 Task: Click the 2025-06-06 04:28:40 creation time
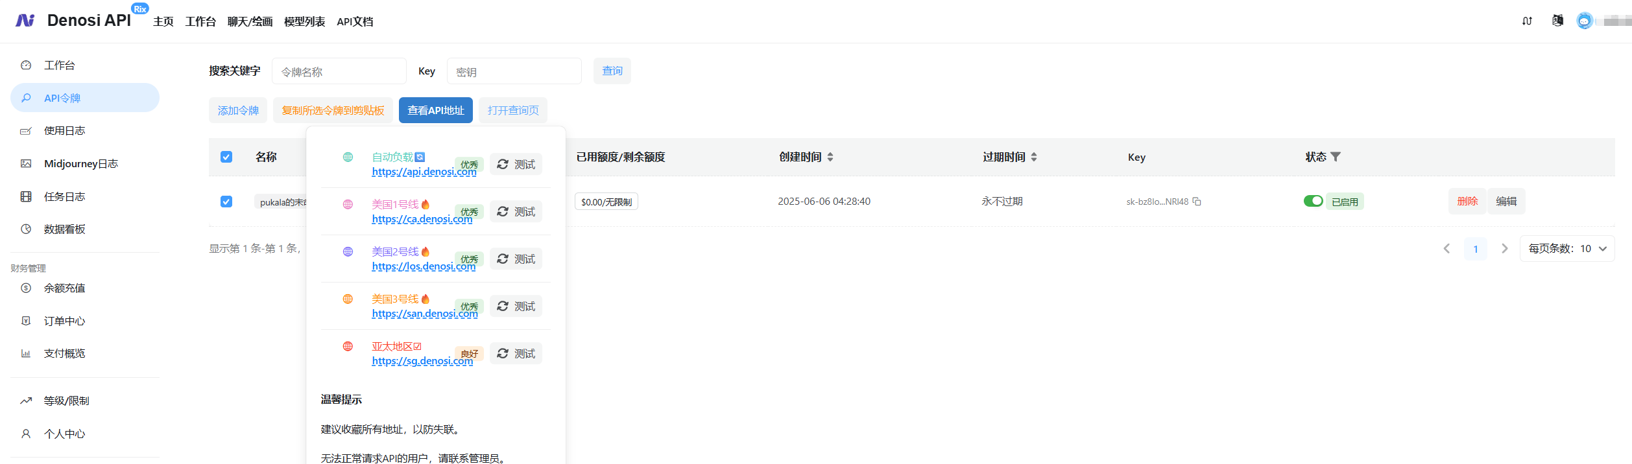click(x=824, y=202)
